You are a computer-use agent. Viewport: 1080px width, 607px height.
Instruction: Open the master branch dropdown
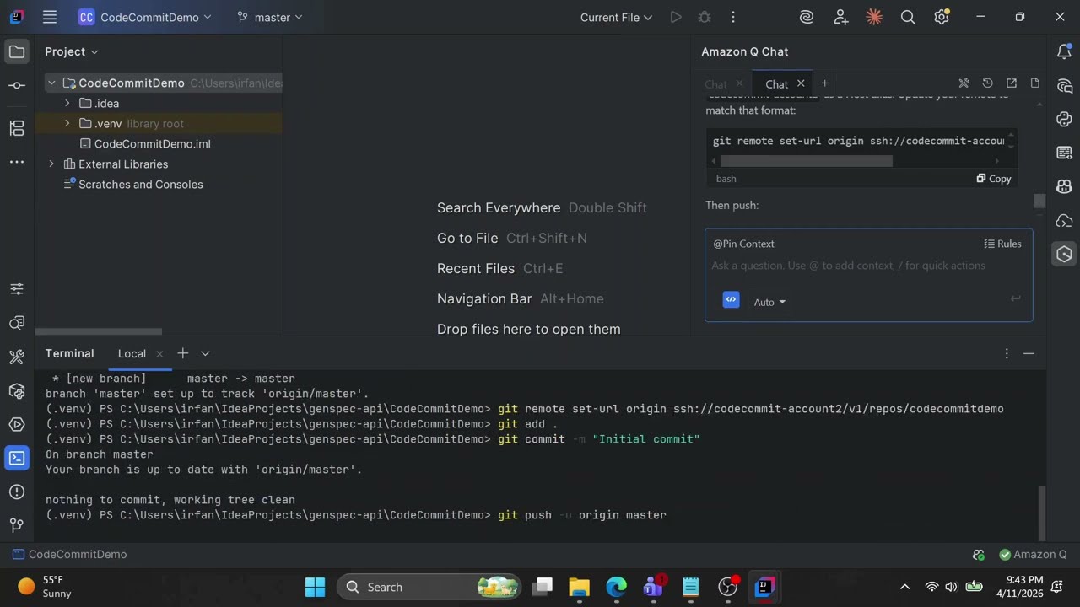coord(269,17)
